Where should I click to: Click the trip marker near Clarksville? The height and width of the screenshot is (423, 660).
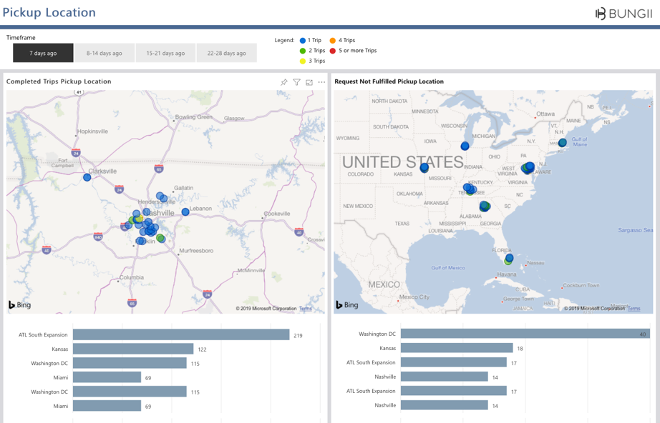pyautogui.click(x=87, y=177)
